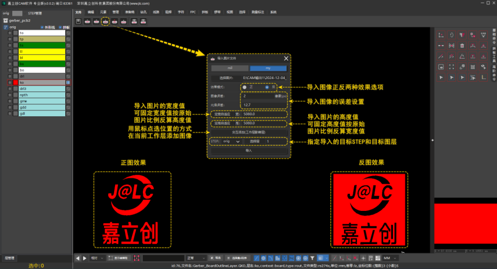Open the 钻孔 menu
This screenshot has width=497, height=269.
[x=143, y=12]
